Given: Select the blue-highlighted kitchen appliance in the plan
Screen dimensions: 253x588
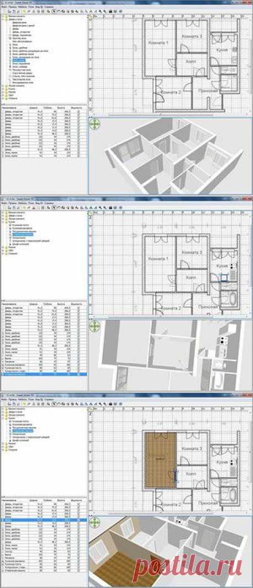Looking at the screenshot, I should [x=224, y=277].
